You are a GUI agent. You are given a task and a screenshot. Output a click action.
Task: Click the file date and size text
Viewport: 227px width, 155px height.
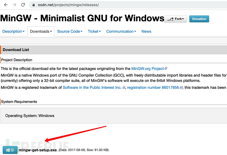point(84,150)
